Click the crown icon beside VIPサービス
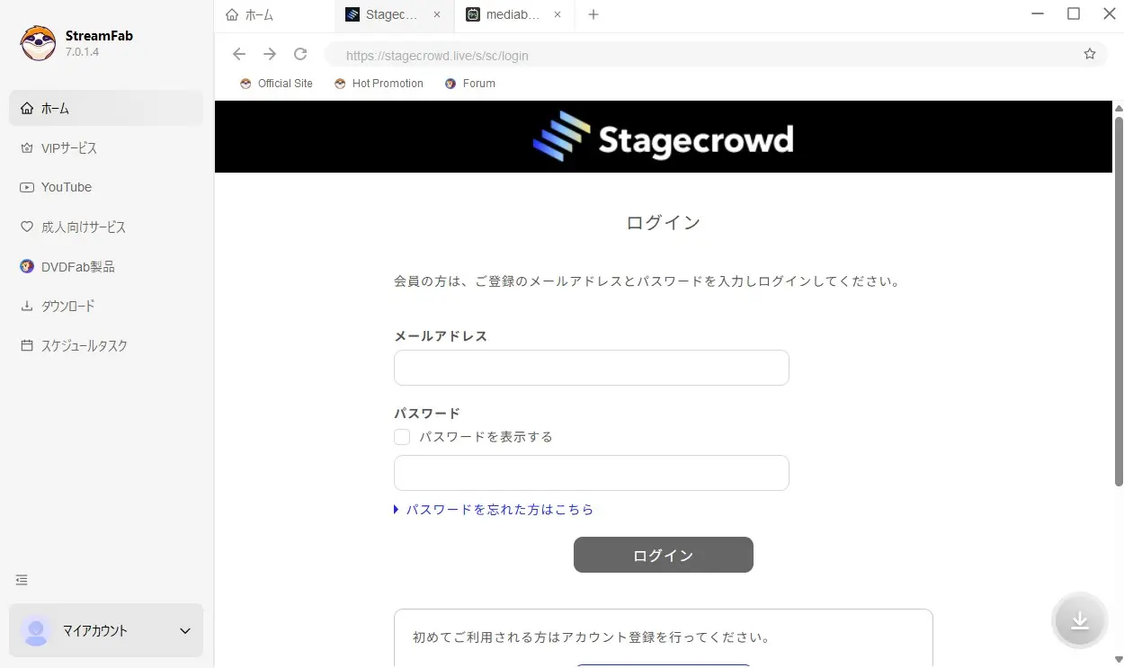This screenshot has width=1124, height=668. click(x=26, y=147)
